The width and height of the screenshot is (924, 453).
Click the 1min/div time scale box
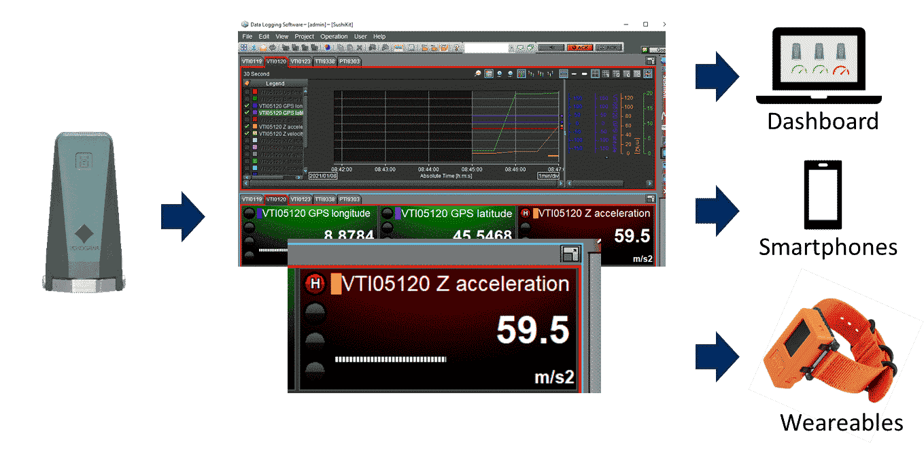coord(548,176)
